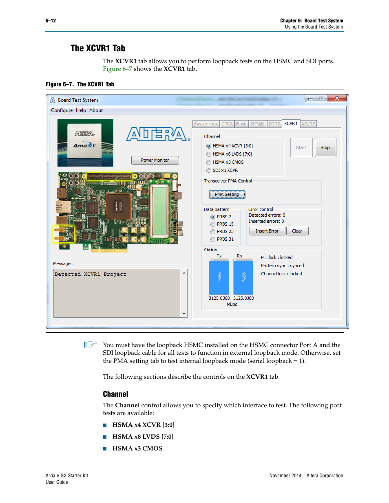Clear the error counters
Screen dimensions: 389x503
click(297, 231)
